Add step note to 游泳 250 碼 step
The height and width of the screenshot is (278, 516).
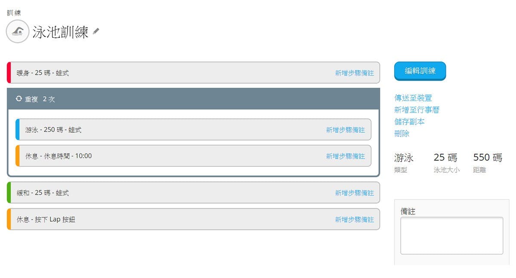tap(345, 130)
